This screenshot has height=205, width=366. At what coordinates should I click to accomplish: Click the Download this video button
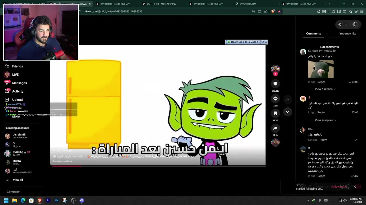(x=243, y=42)
